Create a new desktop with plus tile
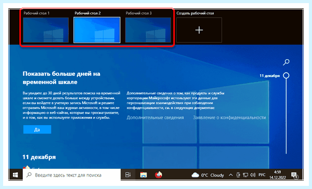This screenshot has width=312, height=189. click(x=199, y=30)
